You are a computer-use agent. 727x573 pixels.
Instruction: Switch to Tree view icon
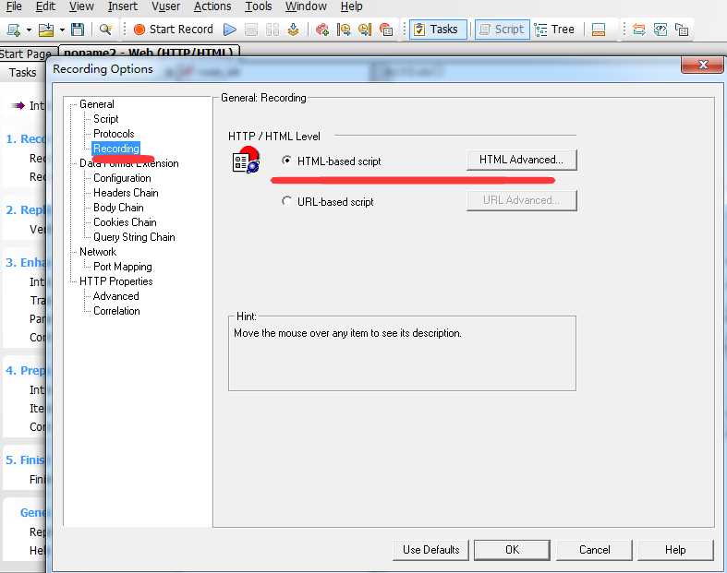coord(554,30)
